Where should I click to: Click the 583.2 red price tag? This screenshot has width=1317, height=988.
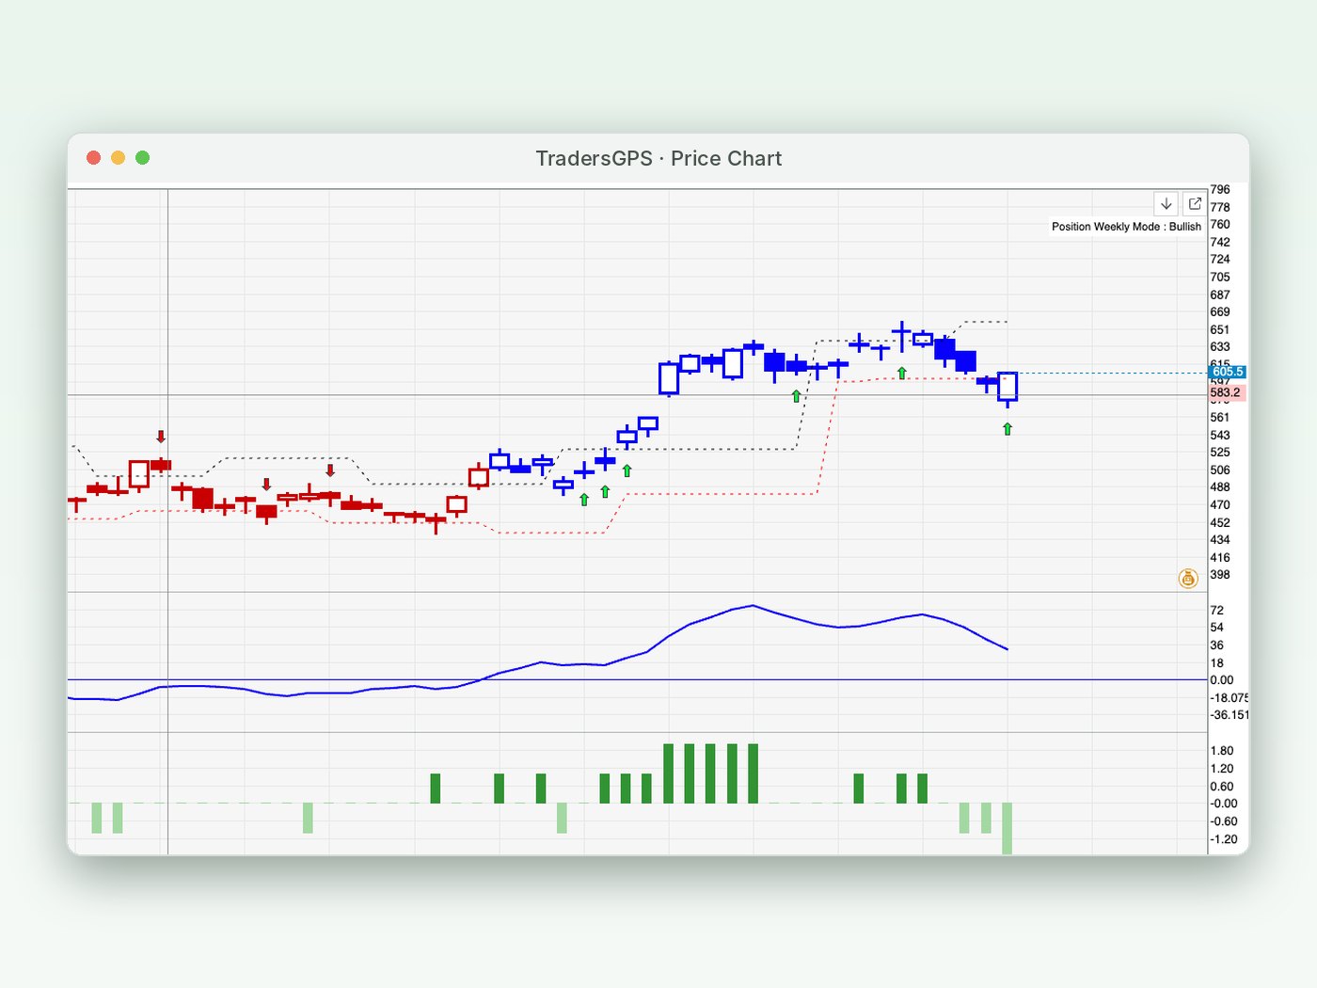coord(1227,392)
